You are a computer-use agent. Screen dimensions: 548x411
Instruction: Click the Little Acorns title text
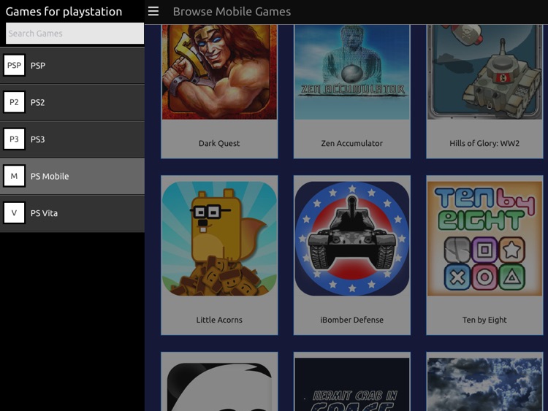[x=219, y=320]
